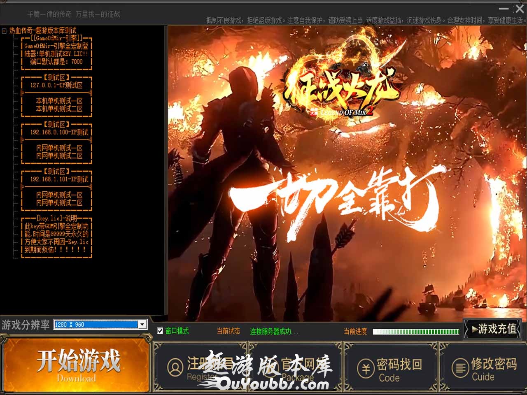Click the 当前状态 label
Viewport: 527px width, 395px height.
[229, 331]
